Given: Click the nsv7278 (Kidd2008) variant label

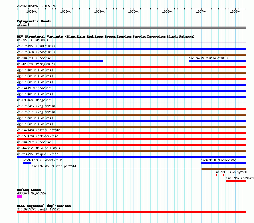Looking at the screenshot, I should [33, 40].
